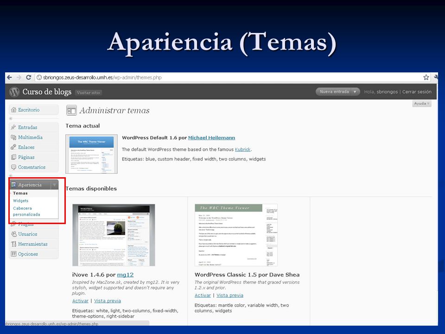Select Temas in the Apariencia submenu
Image resolution: width=445 pixels, height=334 pixels.
[20, 193]
